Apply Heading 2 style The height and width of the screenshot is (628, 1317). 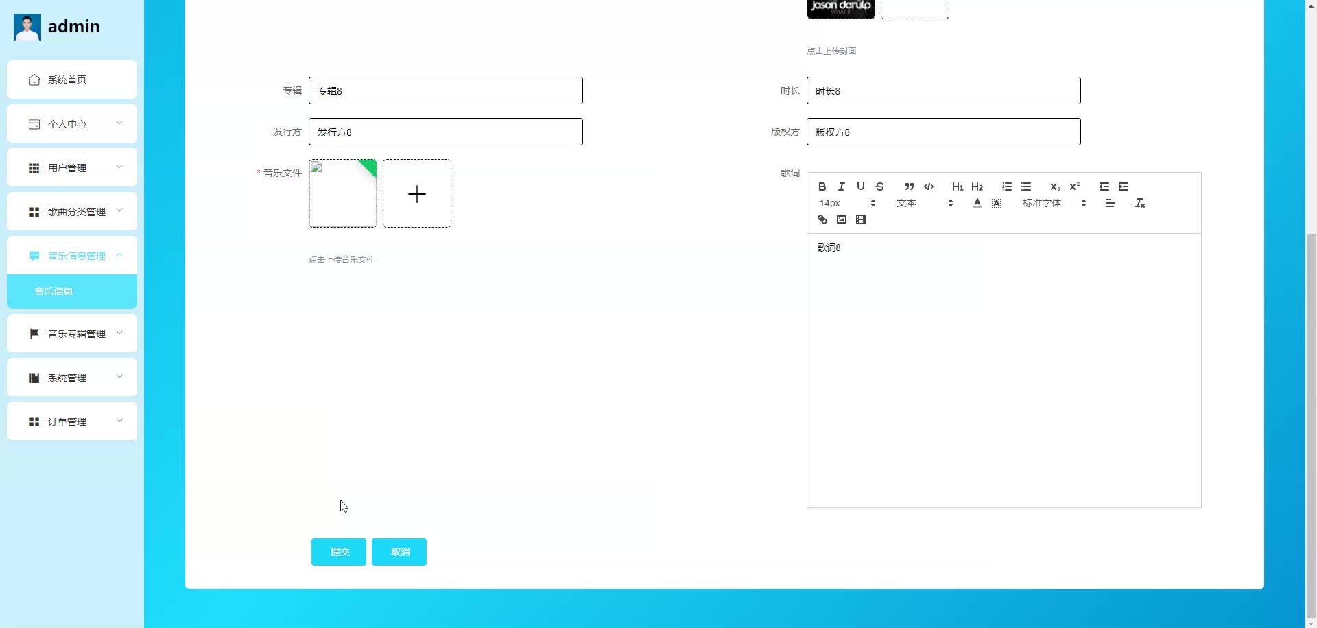coord(977,186)
